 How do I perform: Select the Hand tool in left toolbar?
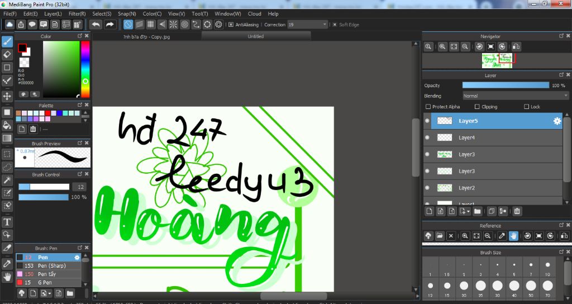(x=7, y=277)
